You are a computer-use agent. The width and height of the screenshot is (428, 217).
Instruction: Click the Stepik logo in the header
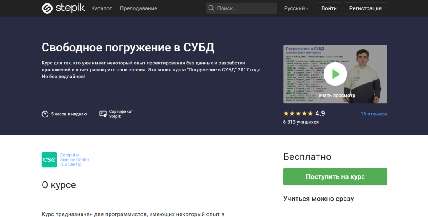63,8
